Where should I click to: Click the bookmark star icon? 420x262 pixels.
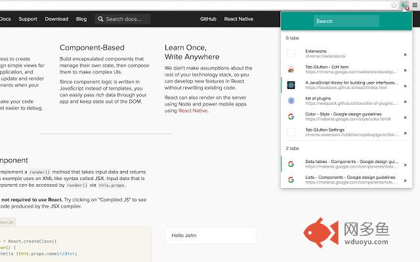(394, 5)
